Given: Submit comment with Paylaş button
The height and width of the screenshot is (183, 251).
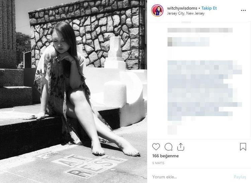Looking at the screenshot, I should pyautogui.click(x=240, y=177).
